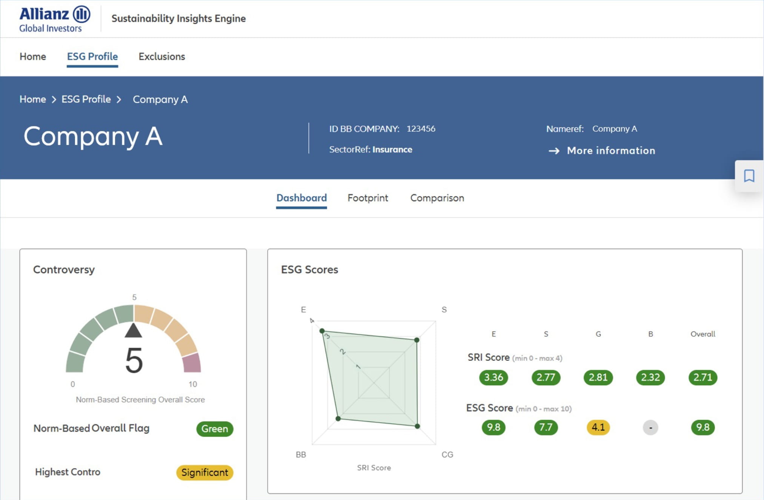
Task: Open the Exclusions navigation tab
Action: point(162,57)
